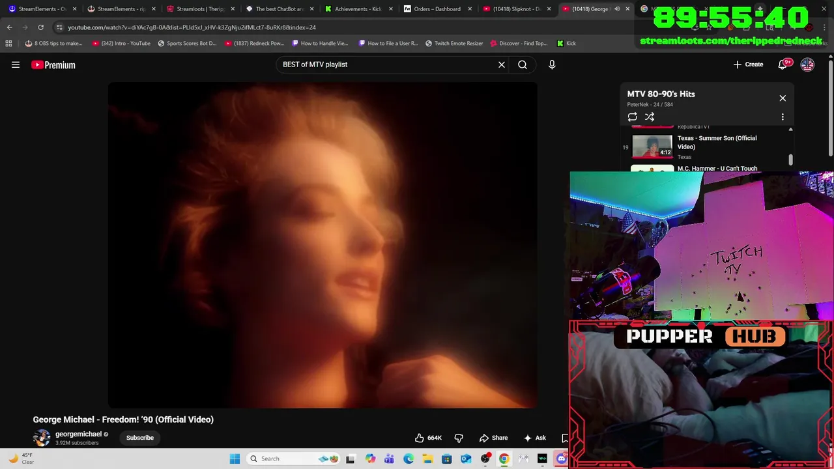Open 'Discover - Find Top...' bookmark
Viewport: 834px width, 469px height.
coord(519,43)
